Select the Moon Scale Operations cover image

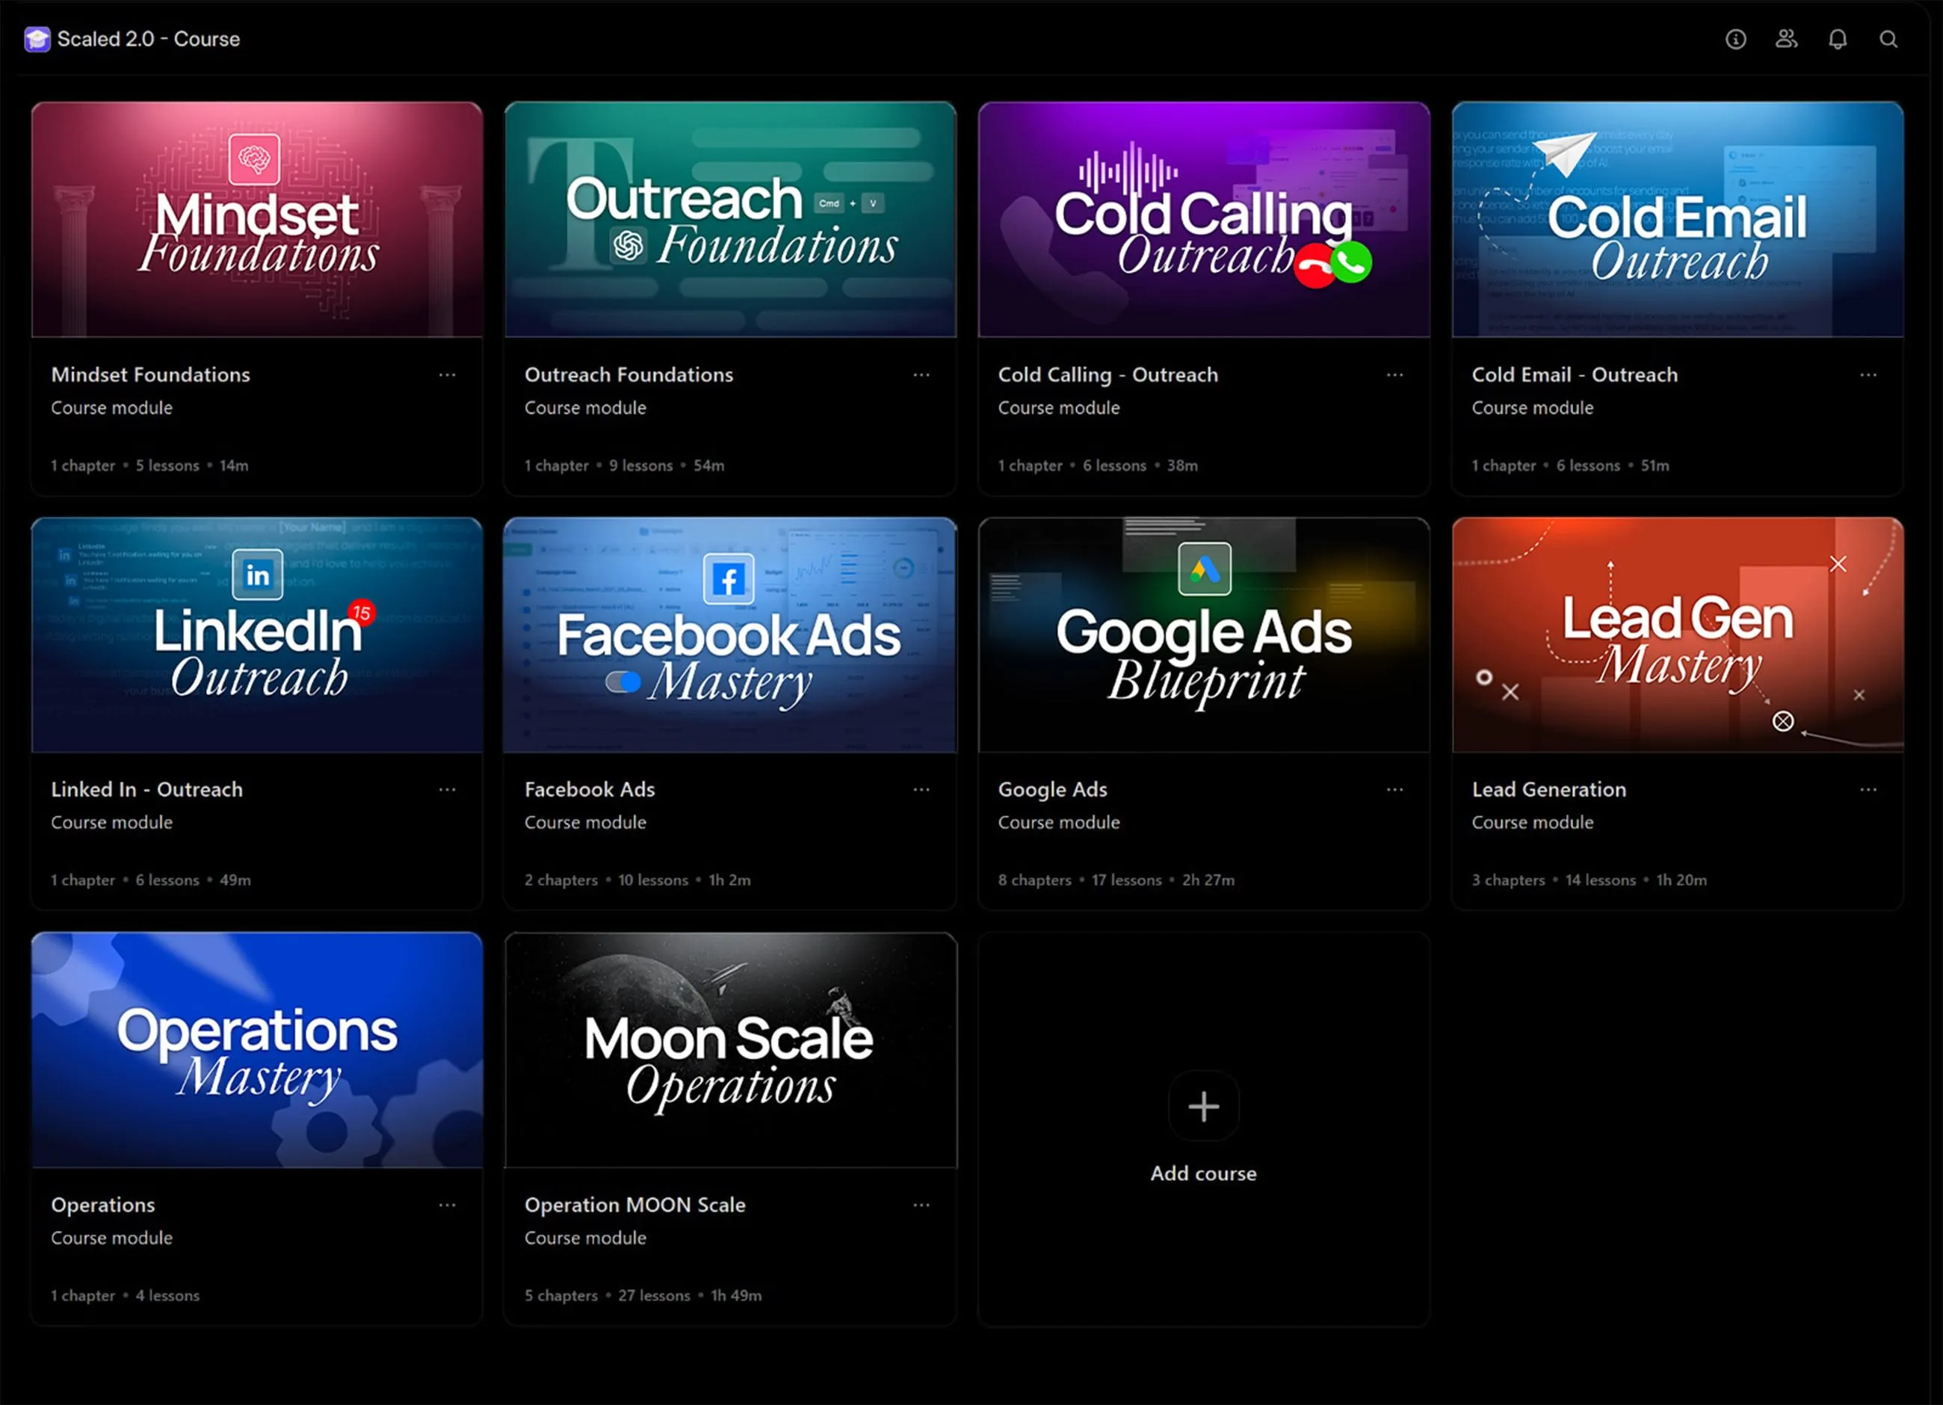coord(730,1050)
